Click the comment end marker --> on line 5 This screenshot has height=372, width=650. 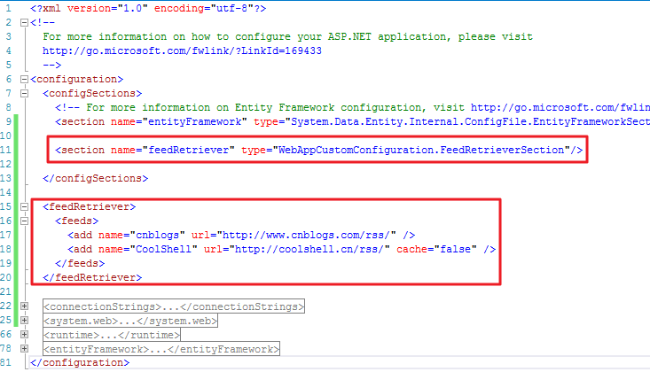pos(51,65)
